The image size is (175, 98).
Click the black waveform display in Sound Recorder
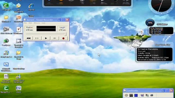(46, 29)
